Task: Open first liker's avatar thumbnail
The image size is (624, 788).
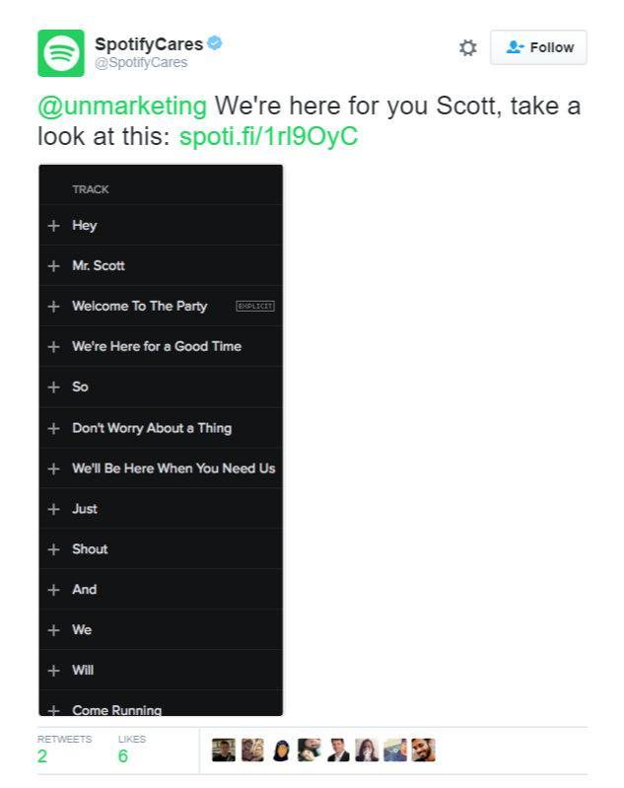Action: (x=224, y=750)
